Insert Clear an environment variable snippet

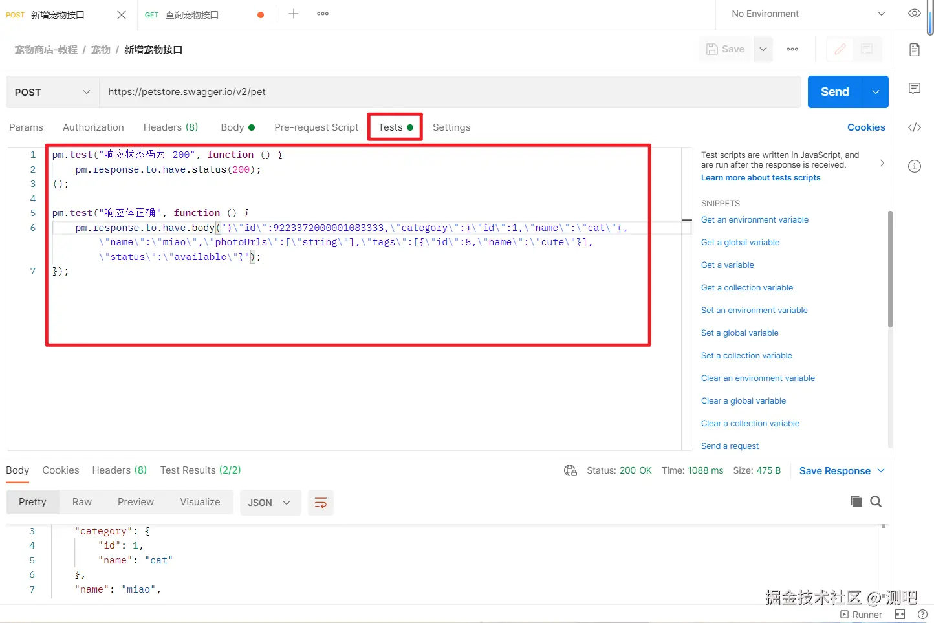[758, 378]
